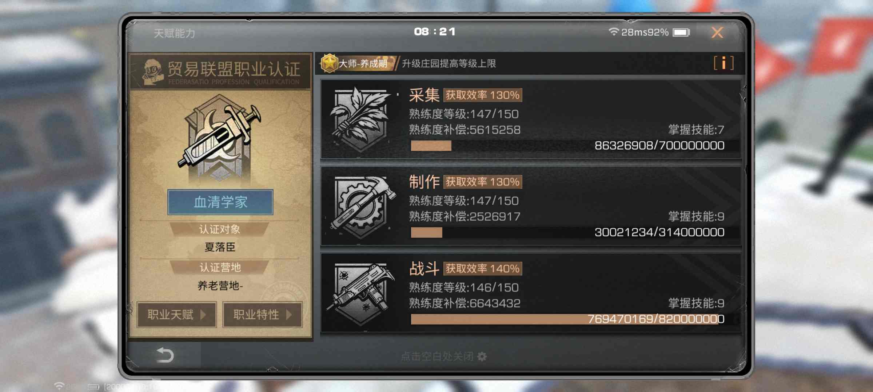Select the 大师-养成期 rank label
This screenshot has width=873, height=392.
[x=363, y=64]
